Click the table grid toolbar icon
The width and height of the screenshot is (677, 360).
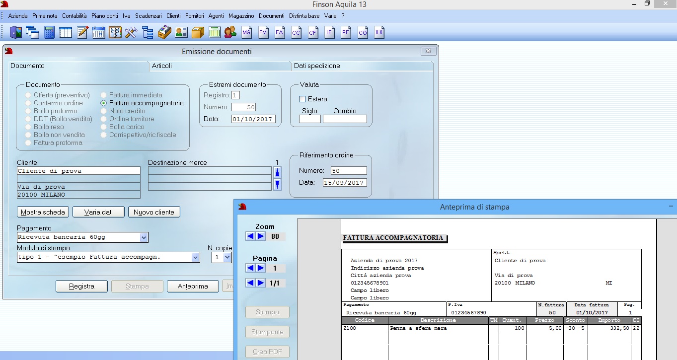(66, 33)
